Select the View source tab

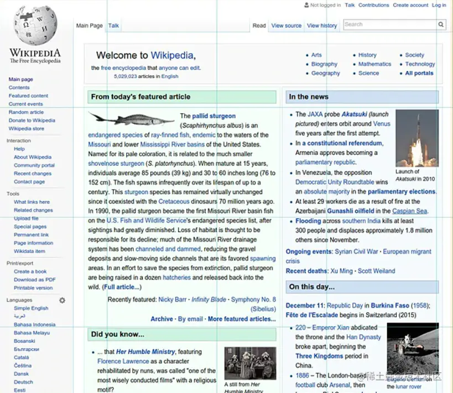(286, 25)
